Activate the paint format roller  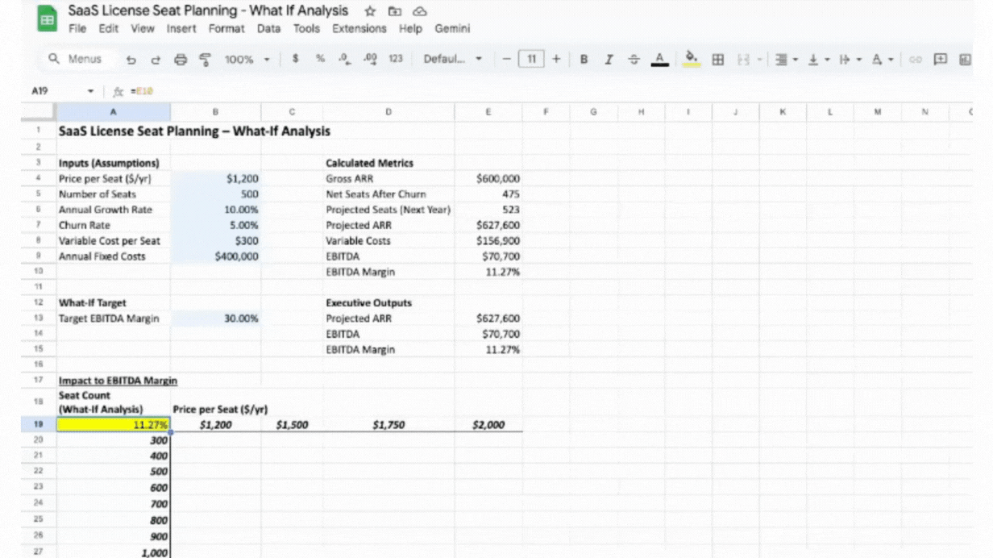pyautogui.click(x=205, y=59)
